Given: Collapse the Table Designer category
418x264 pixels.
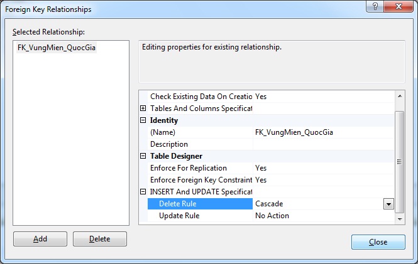Looking at the screenshot, I should coord(143,156).
